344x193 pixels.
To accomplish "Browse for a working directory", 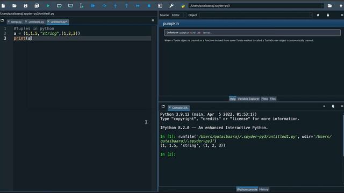I will click(329, 6).
